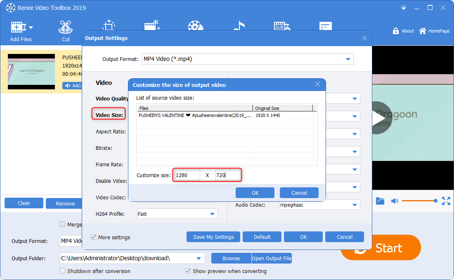Click the custom width field showing 1280
This screenshot has height=280, width=454.
187,175
